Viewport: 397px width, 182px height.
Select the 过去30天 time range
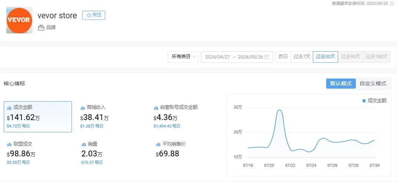[325, 57]
